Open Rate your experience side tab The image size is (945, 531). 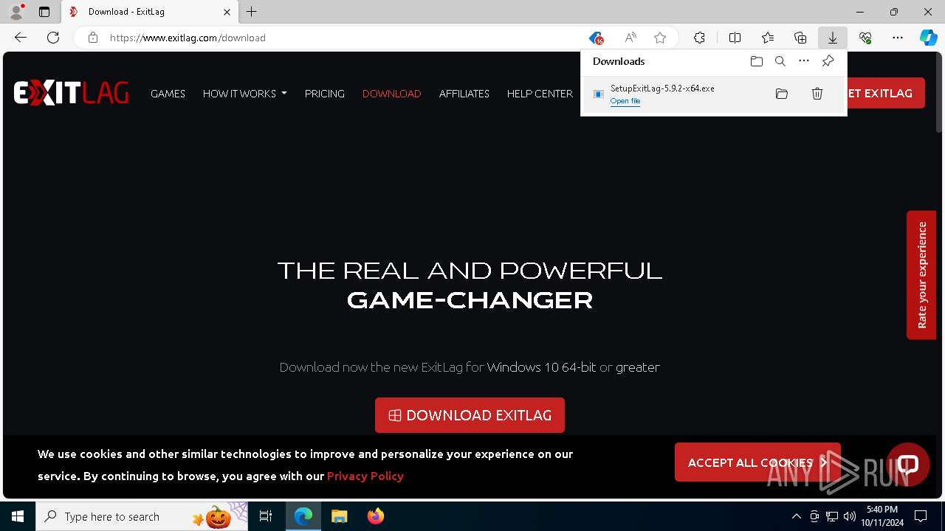pos(921,275)
